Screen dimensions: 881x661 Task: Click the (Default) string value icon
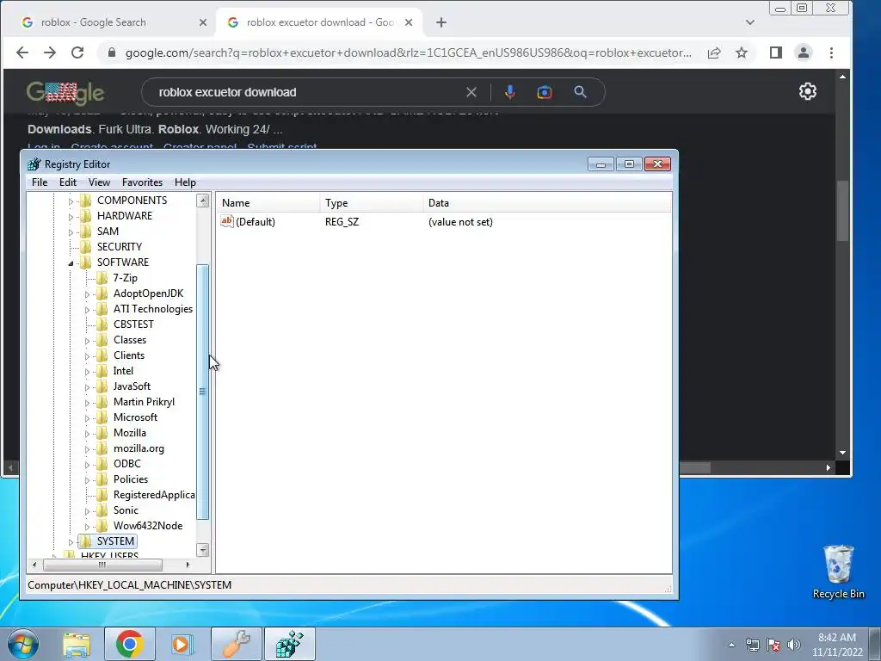[227, 221]
